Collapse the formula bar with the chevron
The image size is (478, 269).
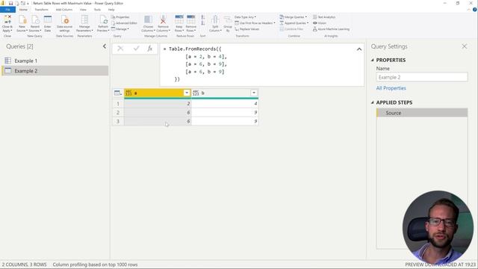[359, 49]
